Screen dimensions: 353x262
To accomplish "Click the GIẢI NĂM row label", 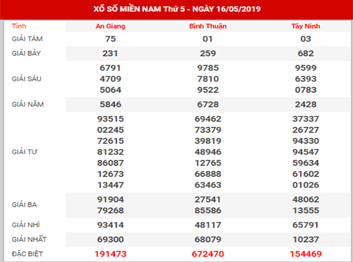I will (x=28, y=104).
